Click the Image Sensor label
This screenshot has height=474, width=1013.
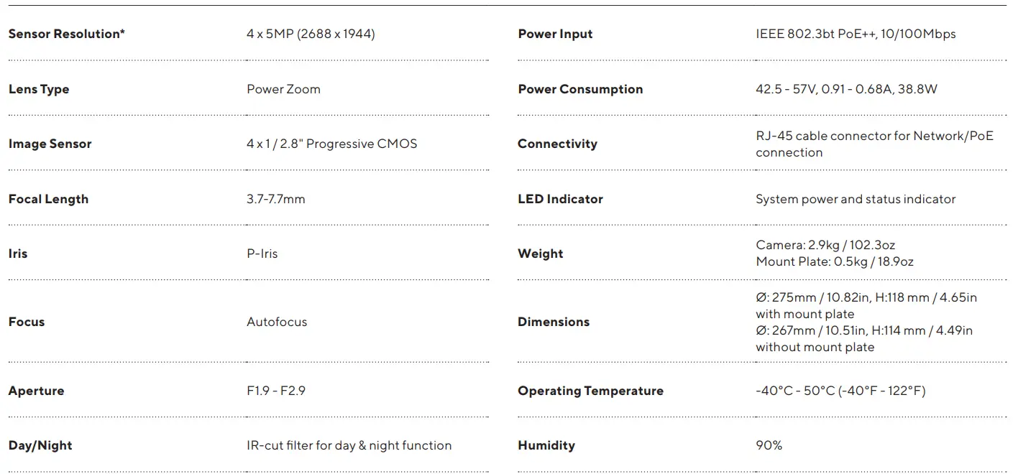point(50,144)
